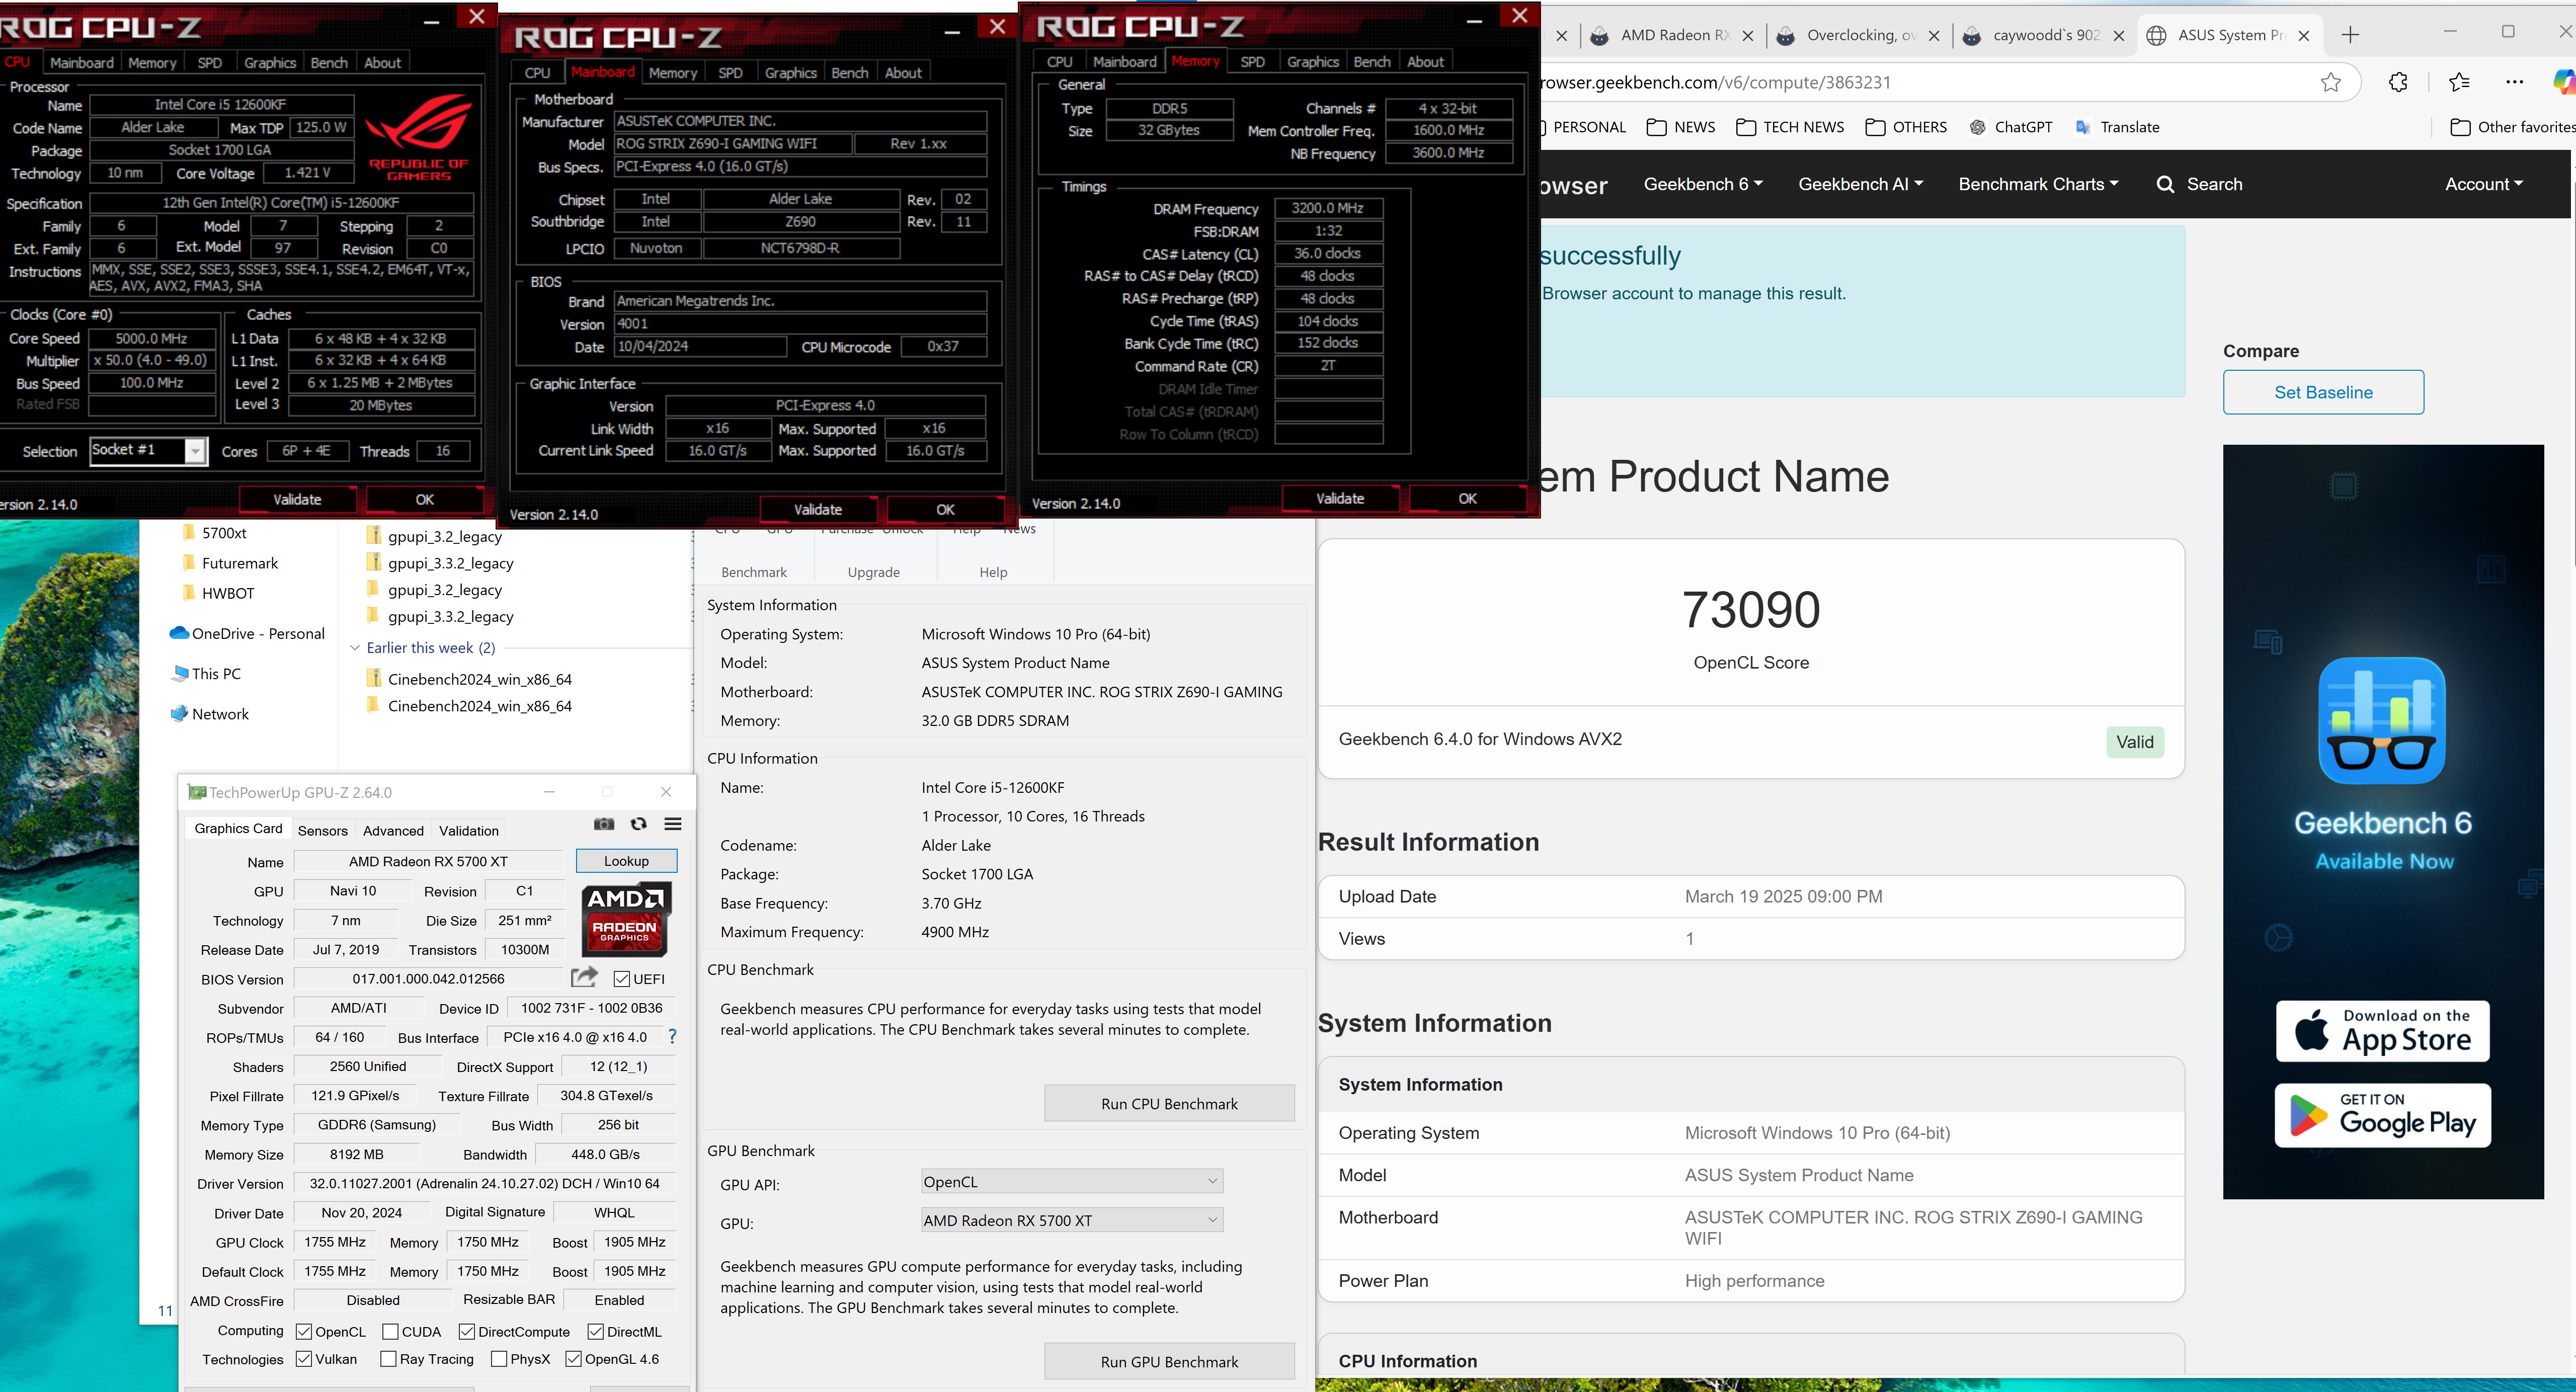2576x1392 pixels.
Task: Open browser extensions puzzle icon
Action: [2398, 83]
